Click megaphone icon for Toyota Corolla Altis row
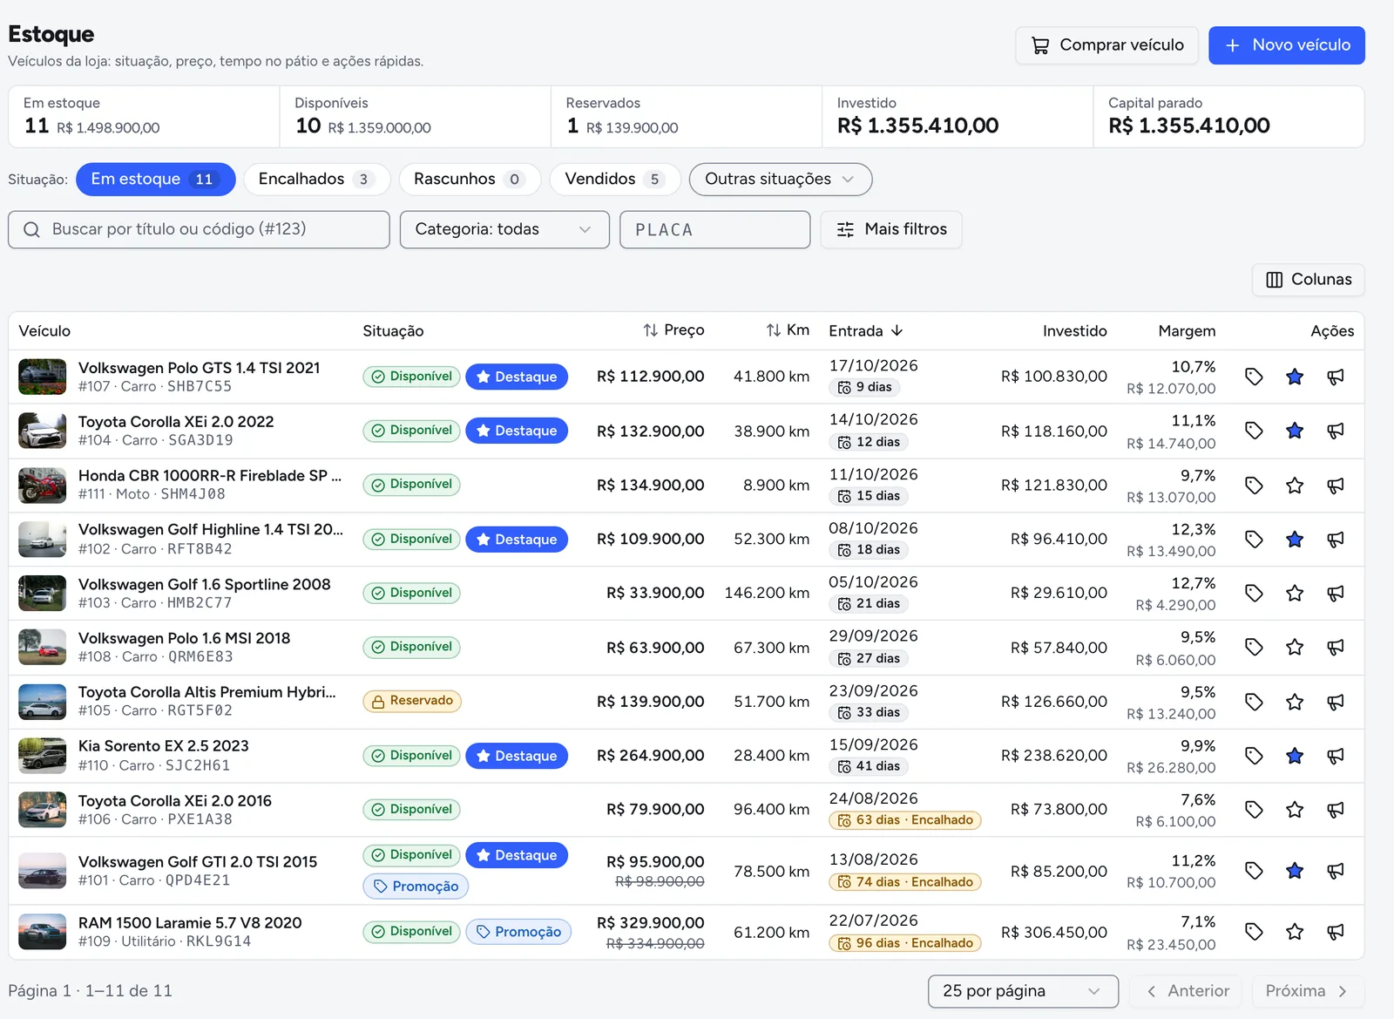Screen dimensions: 1394x1019 pos(1336,702)
